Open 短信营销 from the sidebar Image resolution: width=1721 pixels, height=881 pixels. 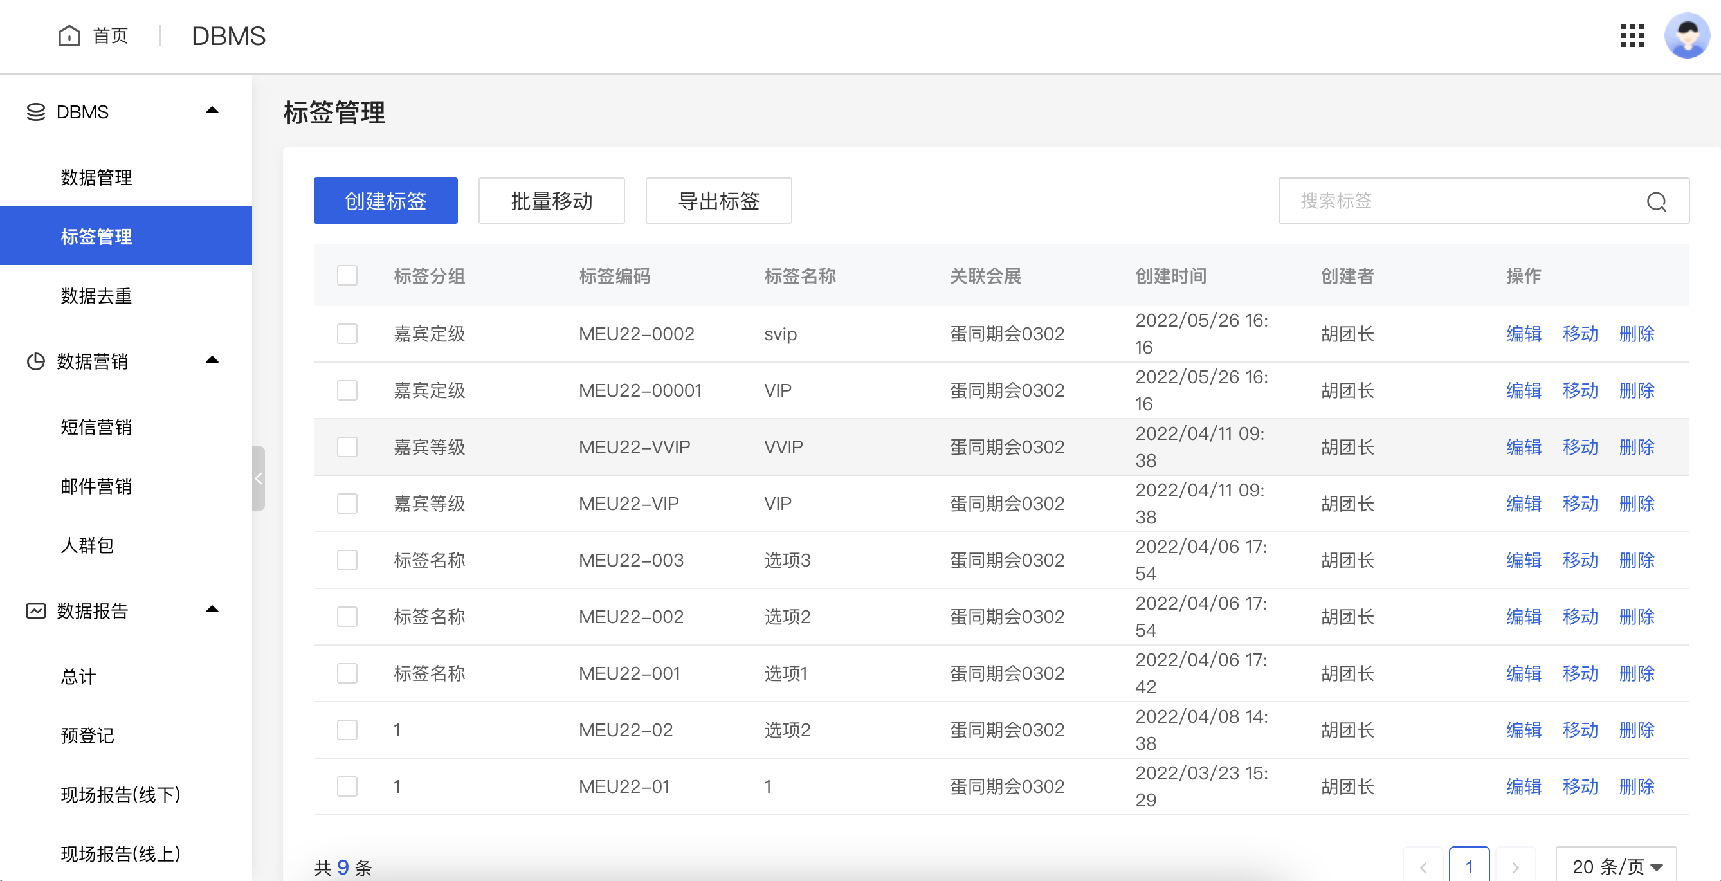pos(97,428)
